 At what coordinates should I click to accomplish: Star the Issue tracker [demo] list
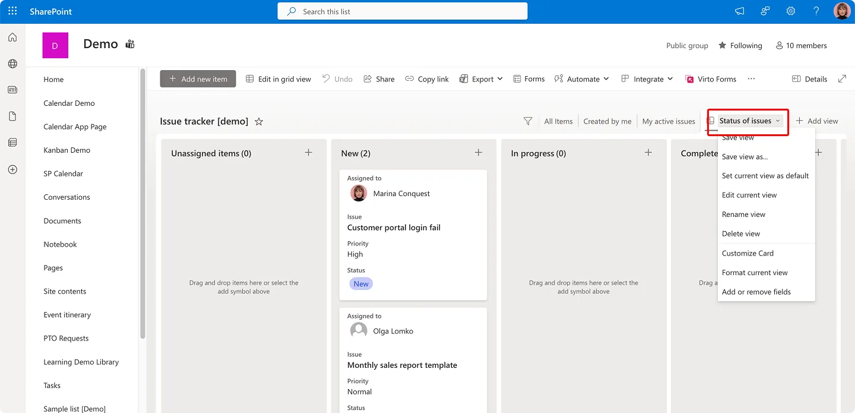(258, 121)
